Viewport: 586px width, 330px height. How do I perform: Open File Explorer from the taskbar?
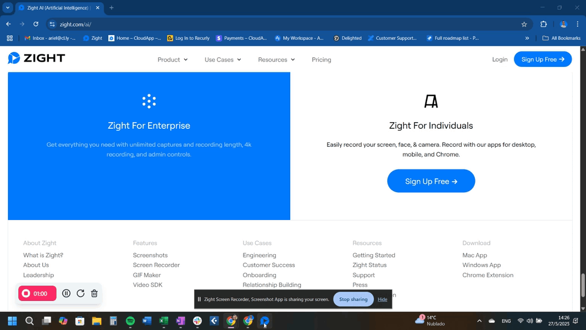[97, 321]
